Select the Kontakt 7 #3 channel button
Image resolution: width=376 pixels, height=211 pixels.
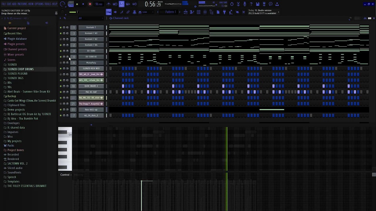tap(91, 33)
